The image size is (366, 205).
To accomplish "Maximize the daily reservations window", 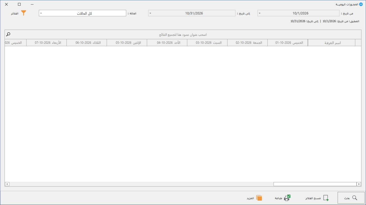I will [19, 4].
